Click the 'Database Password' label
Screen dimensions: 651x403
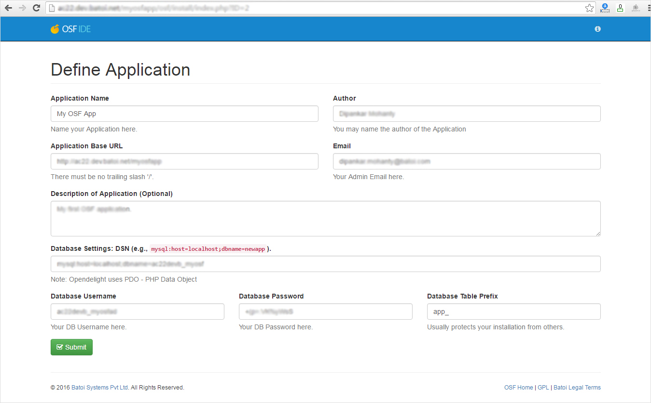[271, 296]
